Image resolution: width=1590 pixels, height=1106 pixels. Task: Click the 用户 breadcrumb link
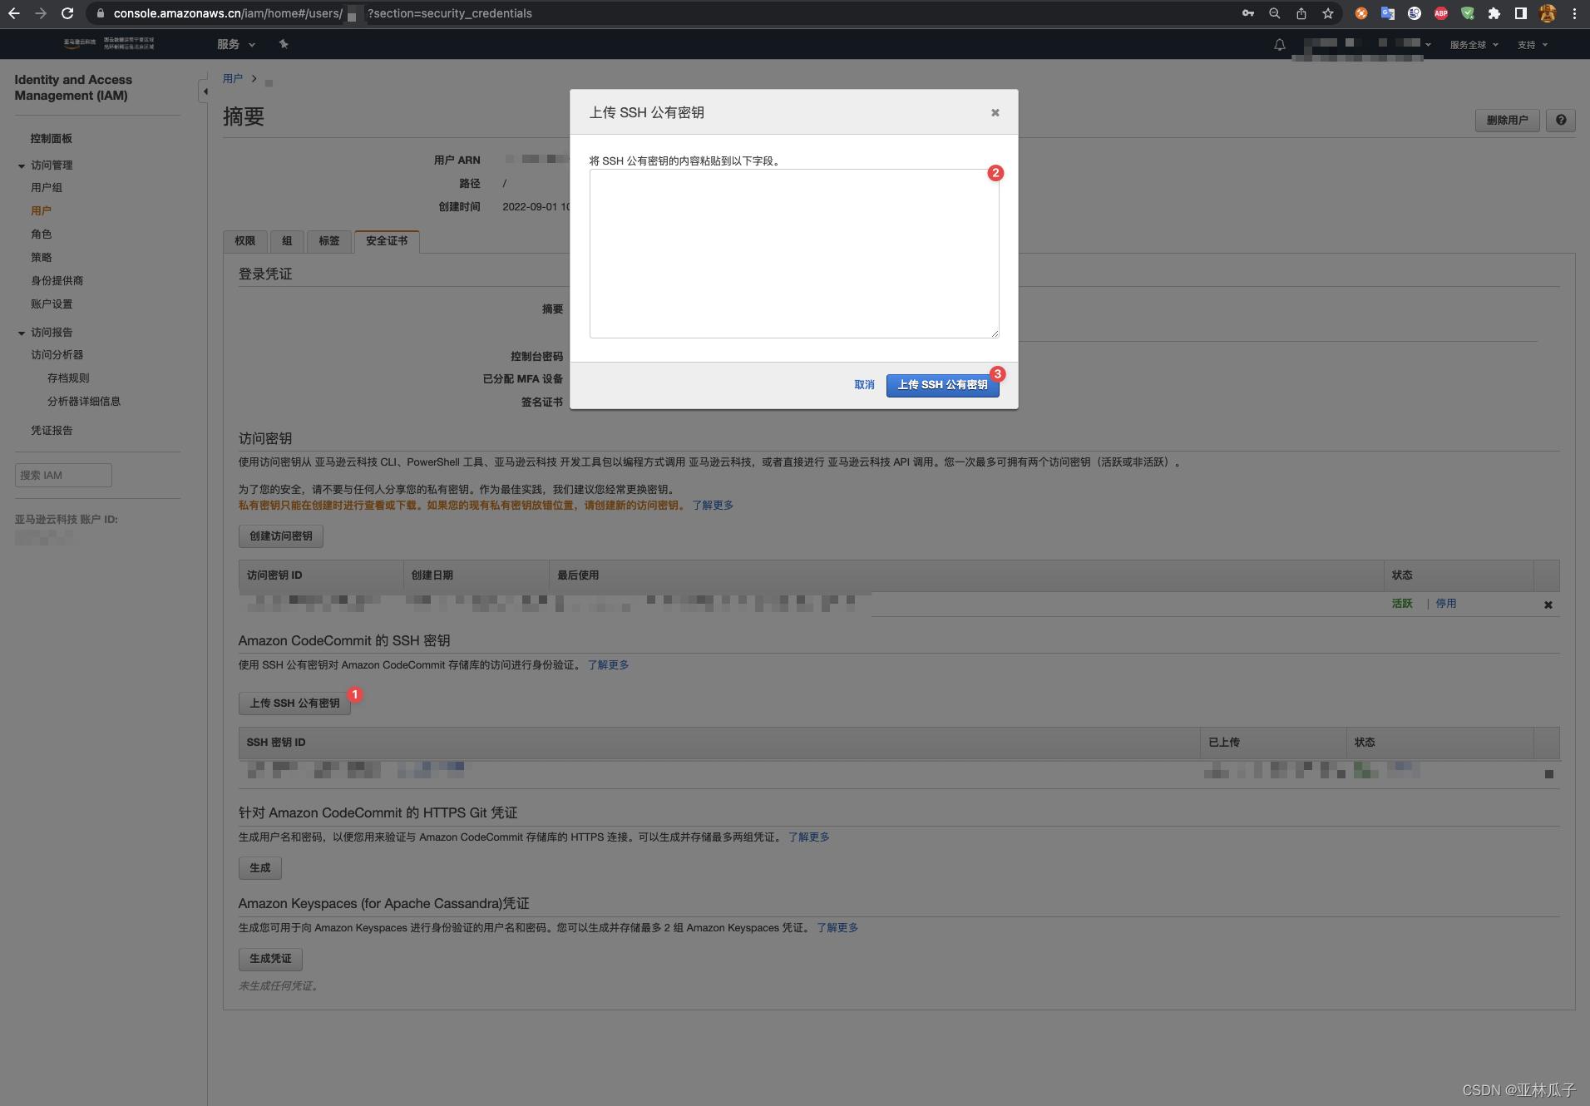(233, 79)
